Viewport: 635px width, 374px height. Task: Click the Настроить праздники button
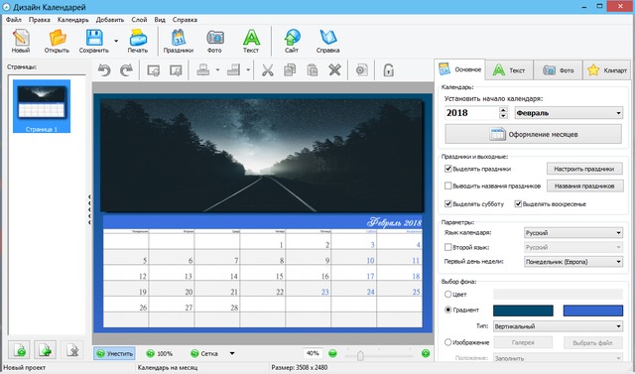[x=584, y=169]
